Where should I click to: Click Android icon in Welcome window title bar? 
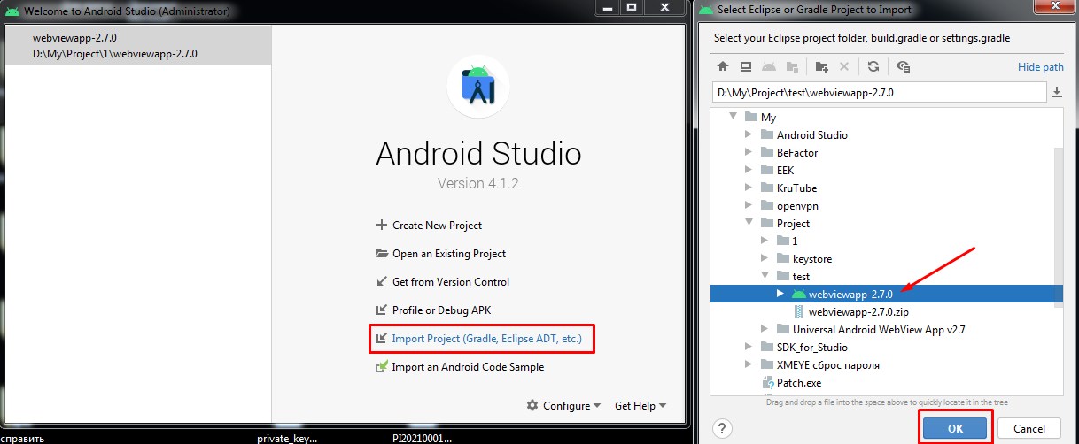(12, 12)
